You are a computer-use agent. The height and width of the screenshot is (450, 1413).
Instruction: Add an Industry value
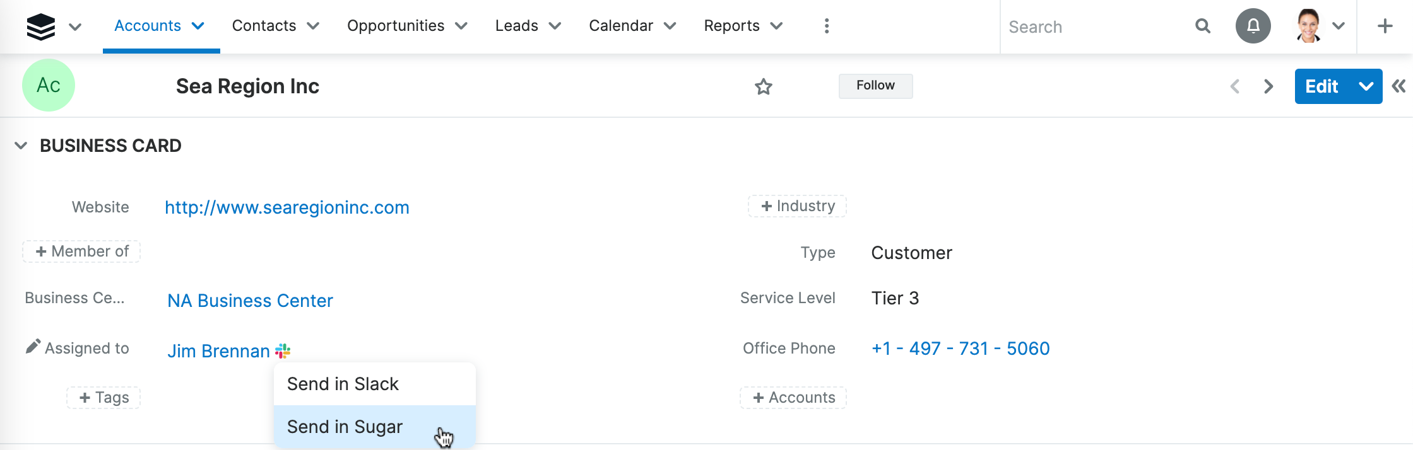pos(796,205)
